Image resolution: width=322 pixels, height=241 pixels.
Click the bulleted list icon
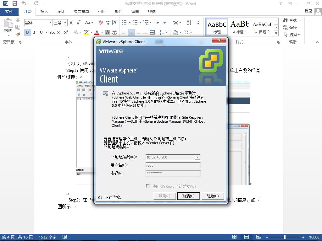(x=125, y=23)
